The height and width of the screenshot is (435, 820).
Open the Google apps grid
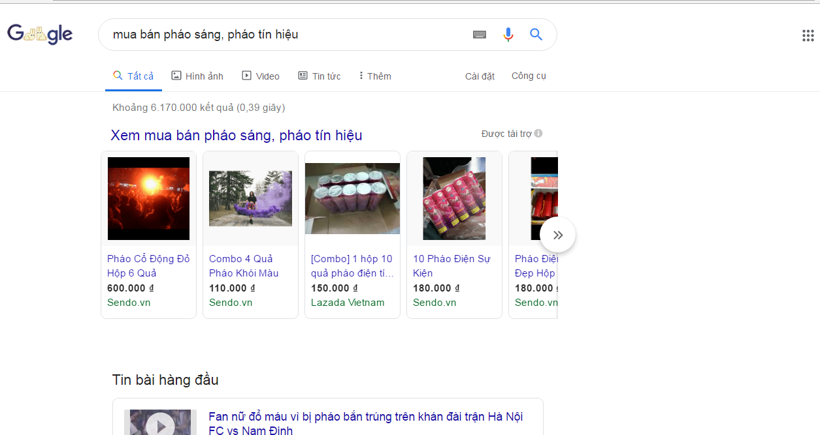coord(808,35)
